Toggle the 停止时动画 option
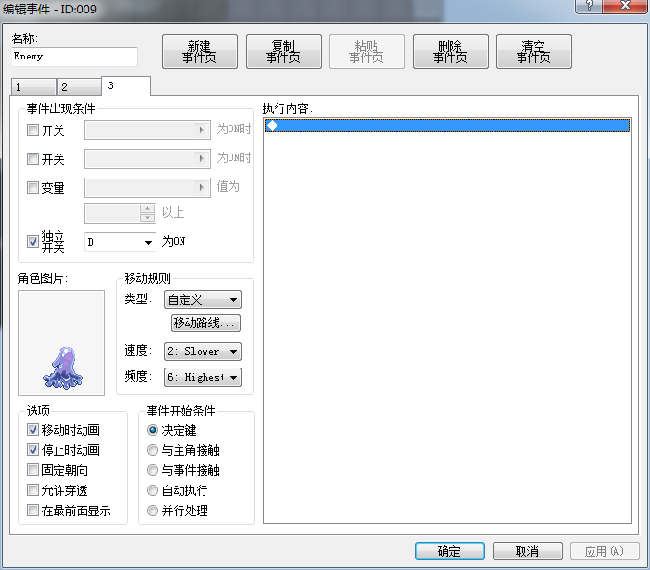650x570 pixels. tap(33, 449)
